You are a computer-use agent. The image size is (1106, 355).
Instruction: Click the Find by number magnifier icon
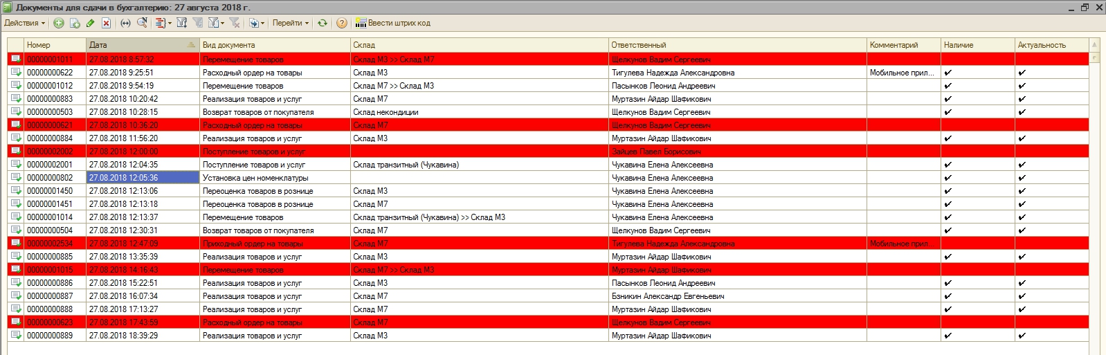[142, 23]
